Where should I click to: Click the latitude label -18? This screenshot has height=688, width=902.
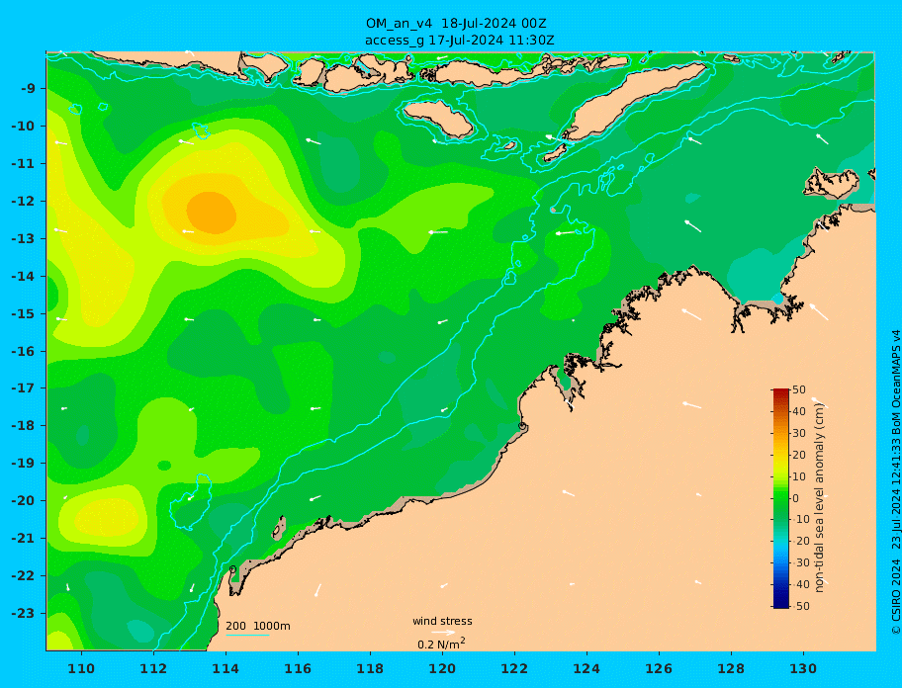point(23,426)
